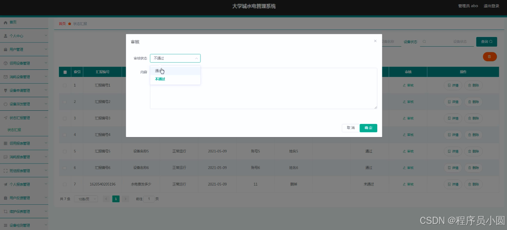
Task: Click the 退出登录 link
Action: 491,6
